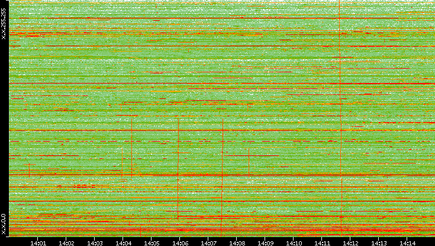
Task: Click the 14:10 time axis label
Action: point(294,243)
